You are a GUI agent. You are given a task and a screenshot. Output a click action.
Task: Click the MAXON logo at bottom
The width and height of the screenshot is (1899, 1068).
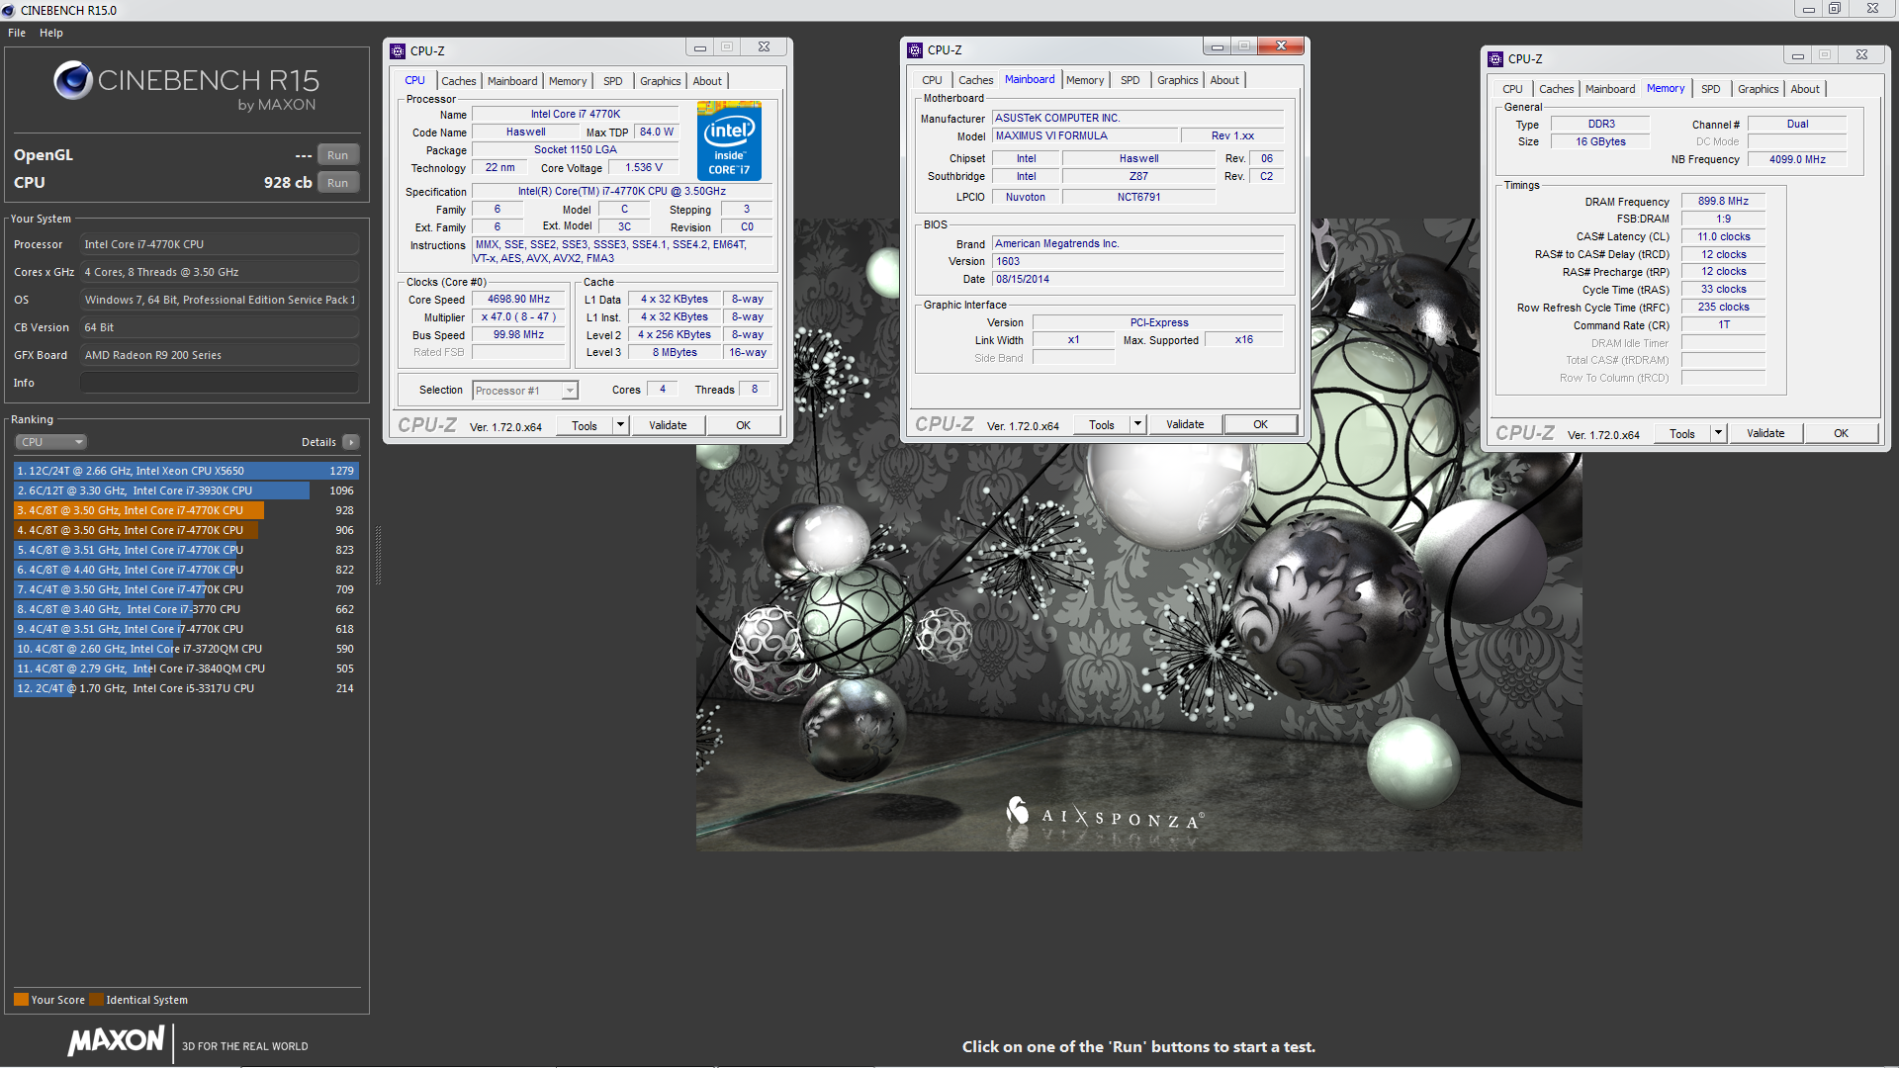(x=116, y=1040)
